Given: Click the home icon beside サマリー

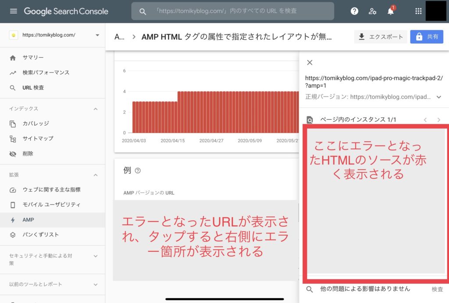Looking at the screenshot, I should (13, 58).
